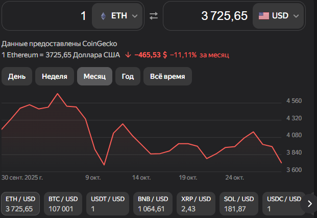This screenshot has width=317, height=218.
Task: Select the USDT / USD pair
Action: tap(107, 204)
